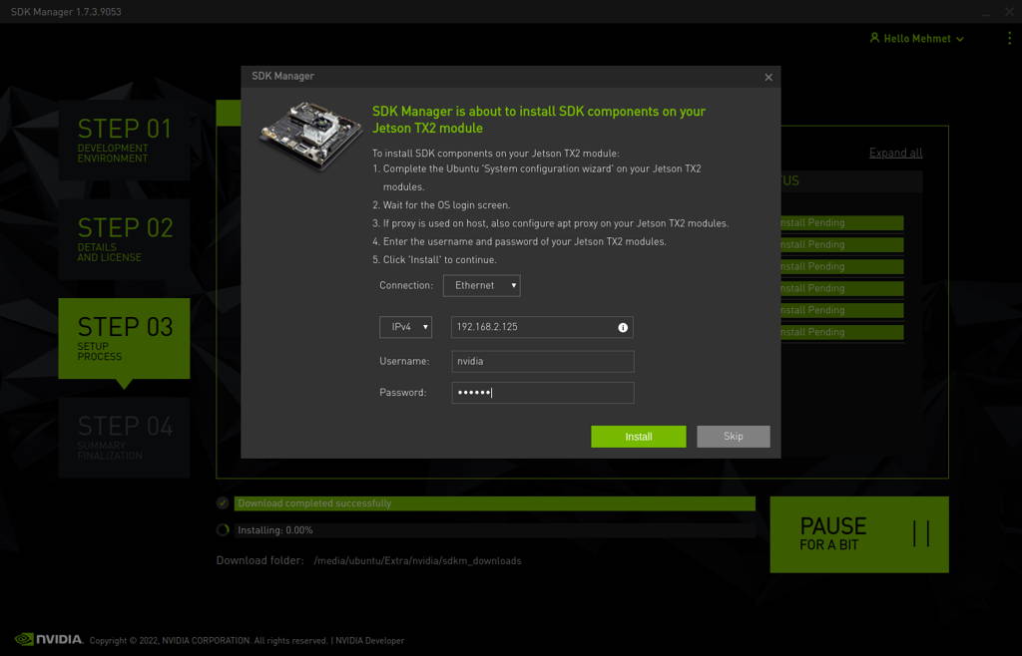This screenshot has height=656, width=1022.
Task: Click the Installing 0.00% progress bar
Action: [495, 530]
